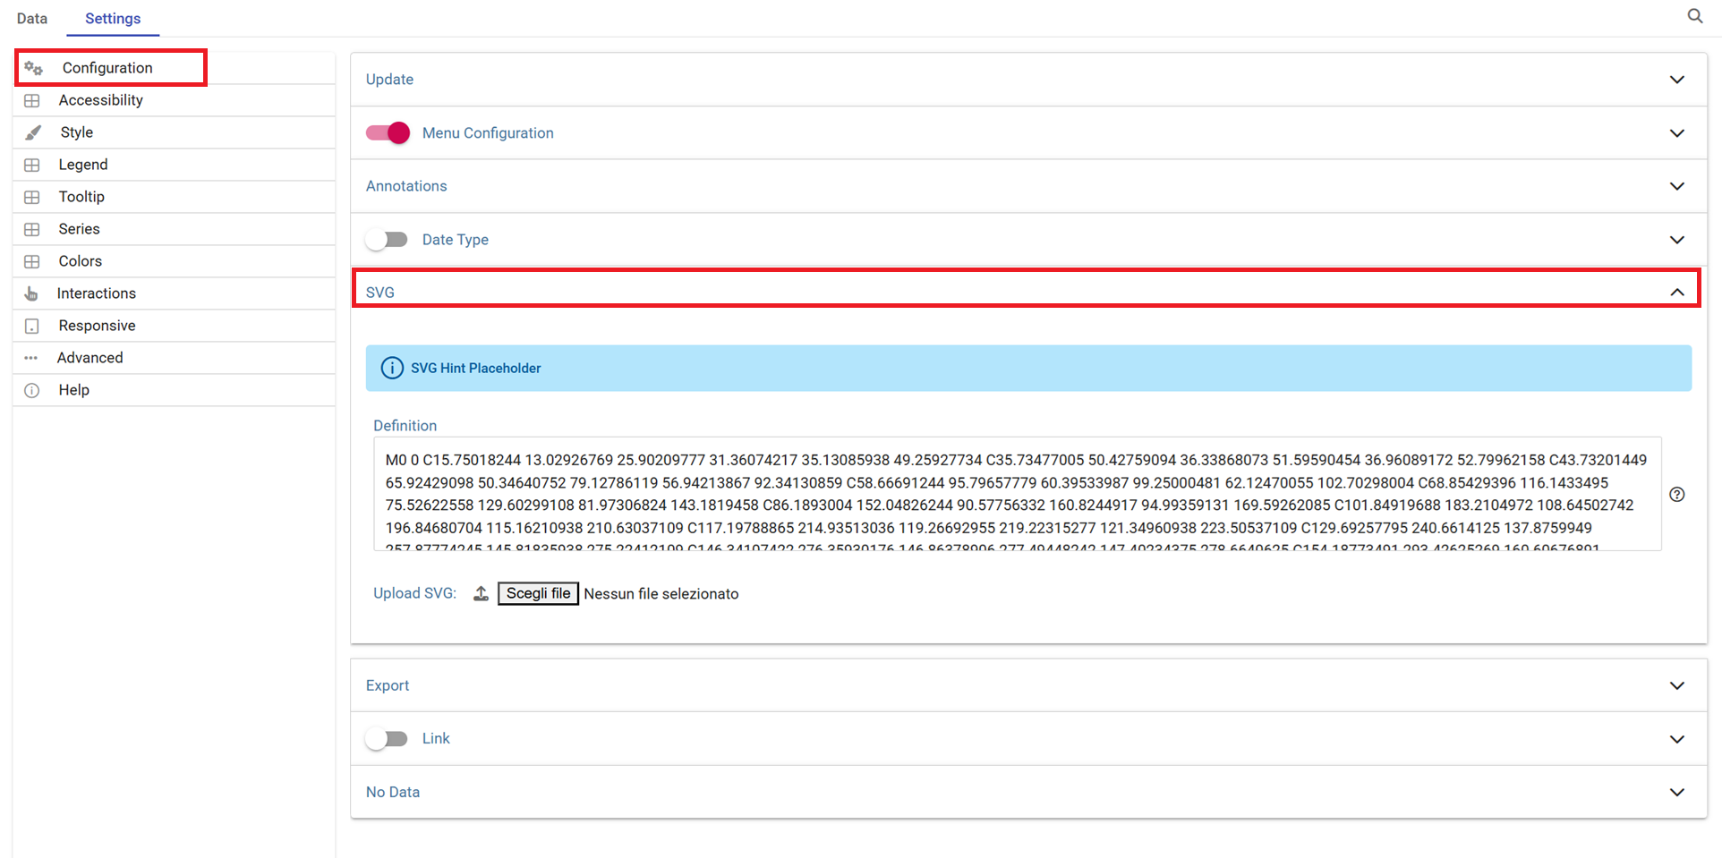Click the Upload SVG label
The height and width of the screenshot is (858, 1722).
(x=414, y=593)
